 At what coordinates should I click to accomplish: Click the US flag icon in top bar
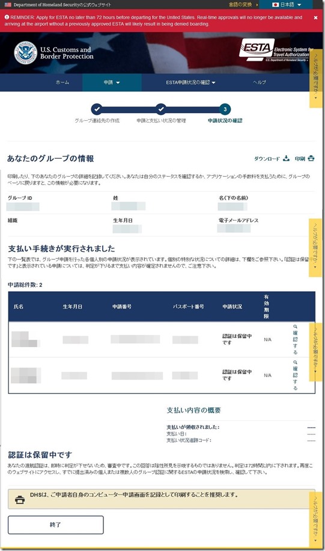tap(8, 5)
